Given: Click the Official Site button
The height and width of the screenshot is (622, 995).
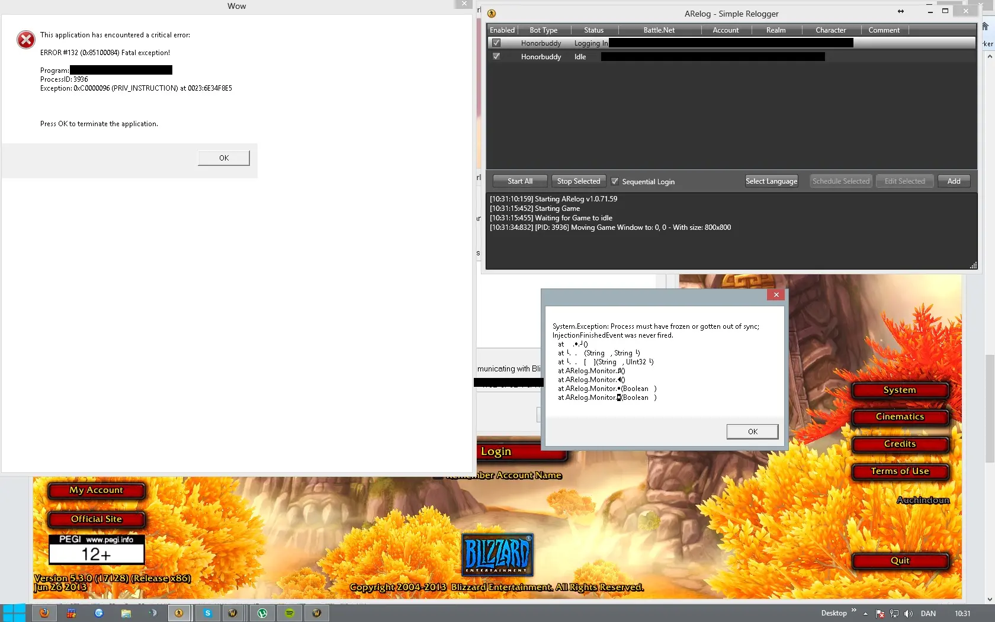Looking at the screenshot, I should coord(96,520).
